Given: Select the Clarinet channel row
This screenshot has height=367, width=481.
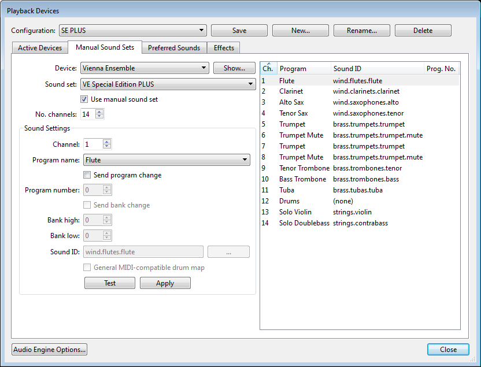Looking at the screenshot, I should [360, 91].
